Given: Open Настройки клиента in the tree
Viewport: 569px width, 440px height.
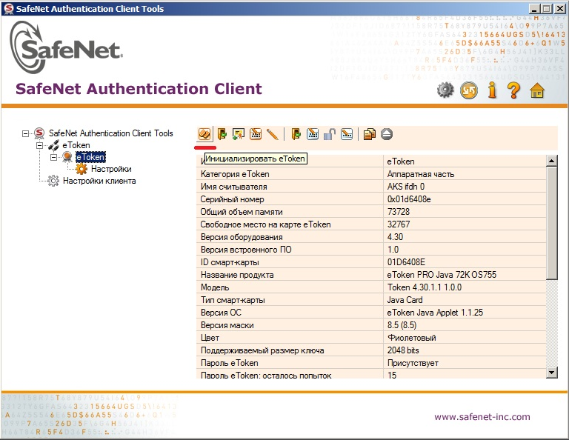Looking at the screenshot, I should (x=99, y=181).
